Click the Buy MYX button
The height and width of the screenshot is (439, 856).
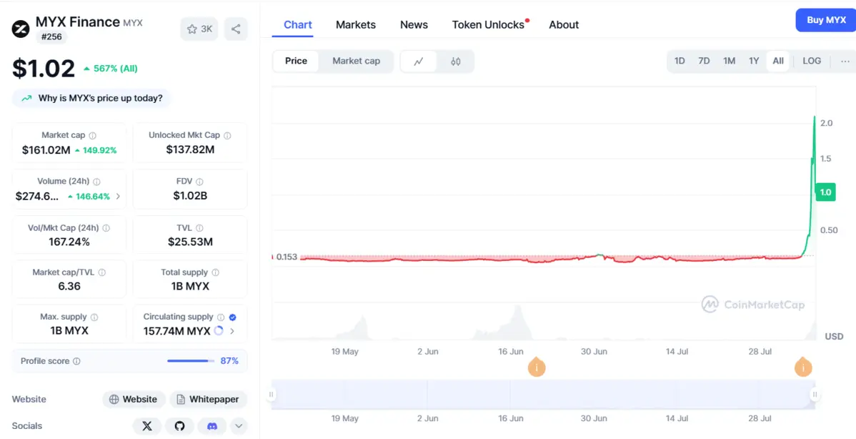click(825, 20)
